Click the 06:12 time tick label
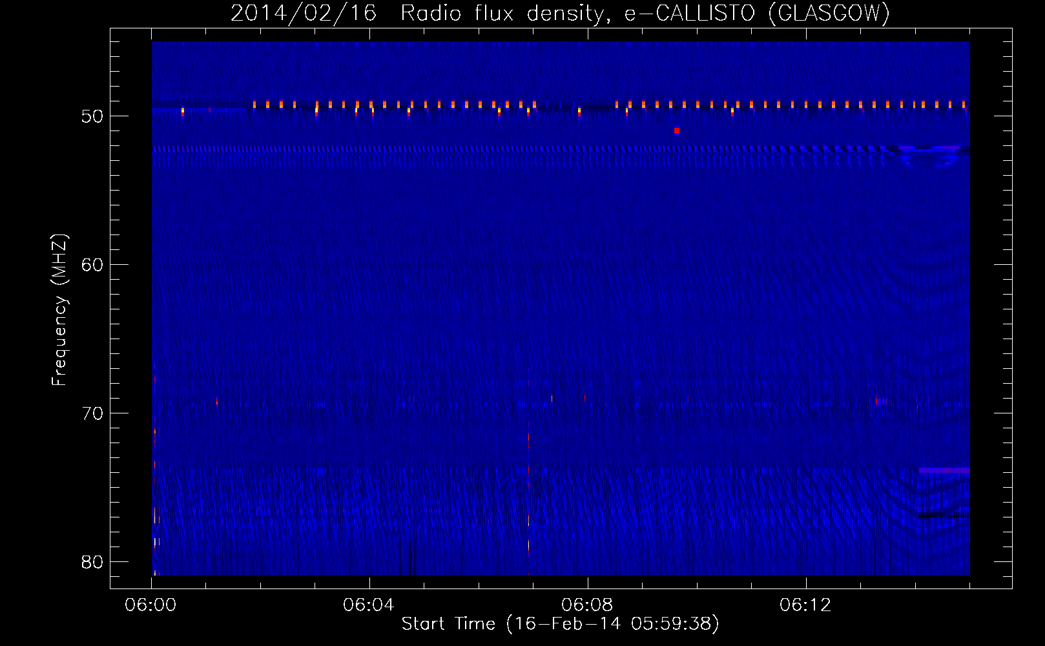Image resolution: width=1045 pixels, height=646 pixels. point(805,605)
